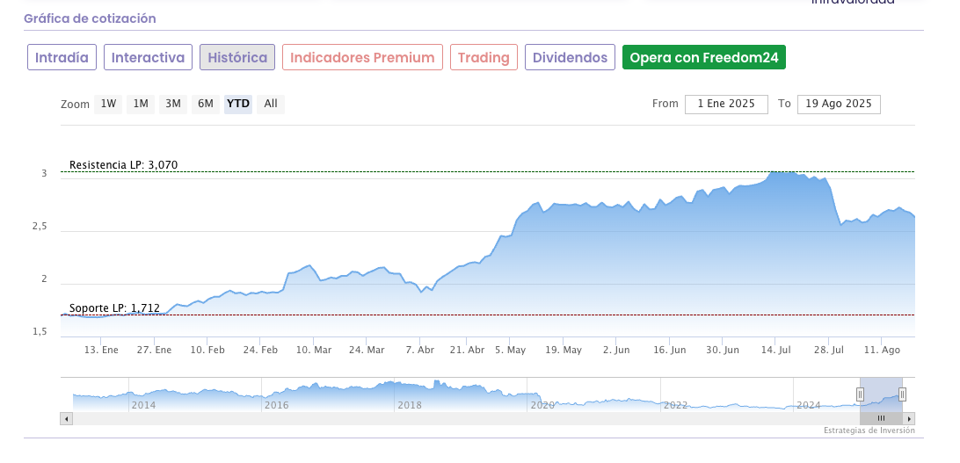Click the right range handle in navigator

[x=902, y=394]
